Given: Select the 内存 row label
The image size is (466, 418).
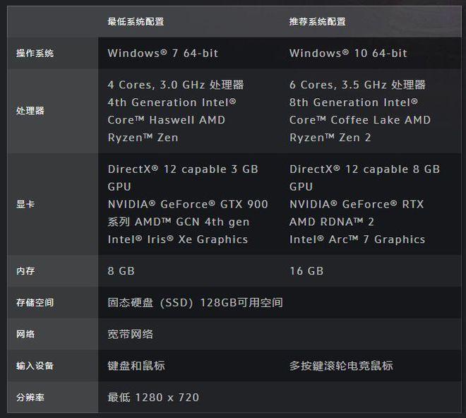Looking at the screenshot, I should pyautogui.click(x=25, y=271).
